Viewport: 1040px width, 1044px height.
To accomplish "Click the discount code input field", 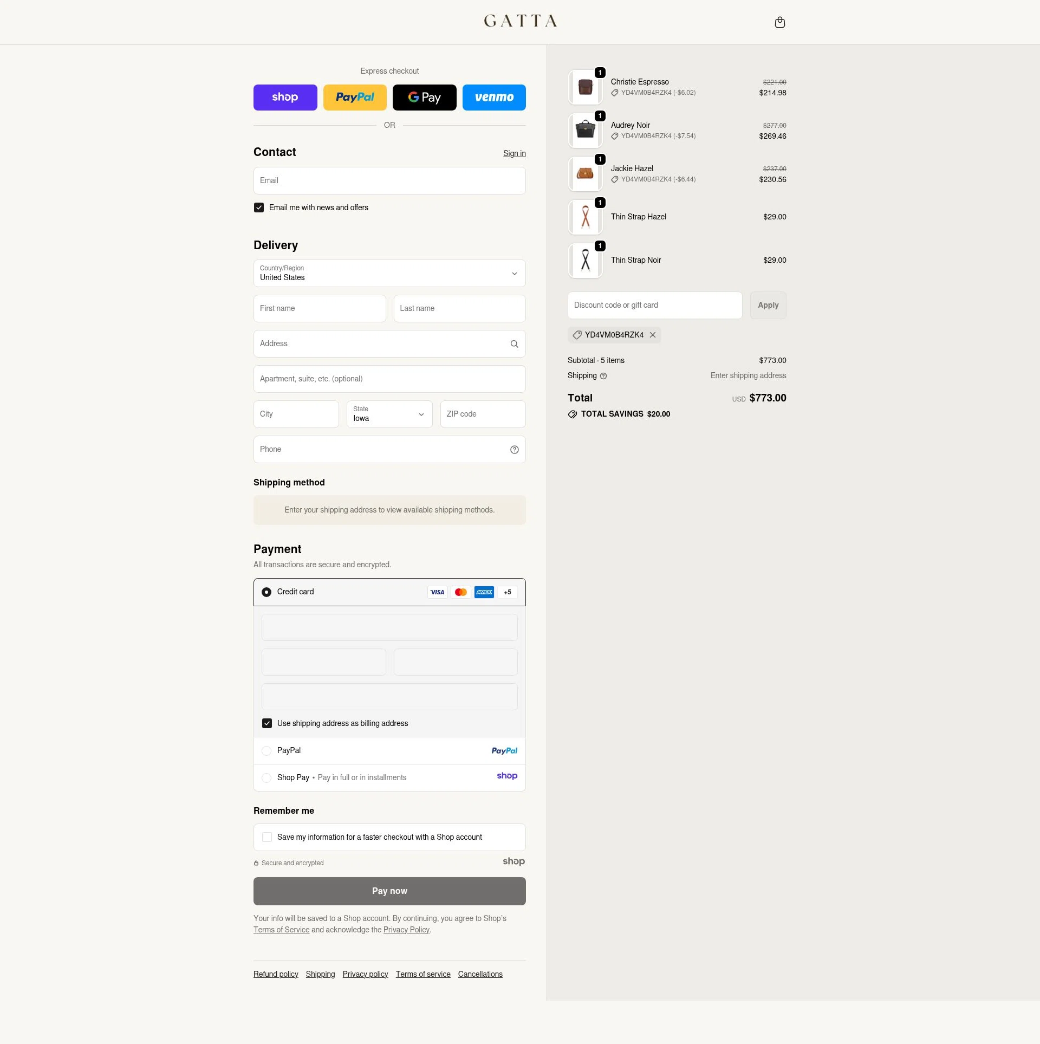I will click(654, 305).
